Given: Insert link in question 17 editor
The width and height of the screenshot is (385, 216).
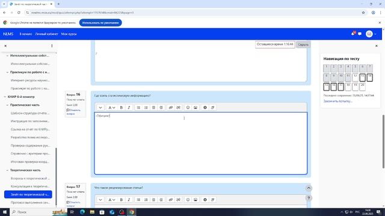Looking at the screenshot, I should tap(171, 200).
